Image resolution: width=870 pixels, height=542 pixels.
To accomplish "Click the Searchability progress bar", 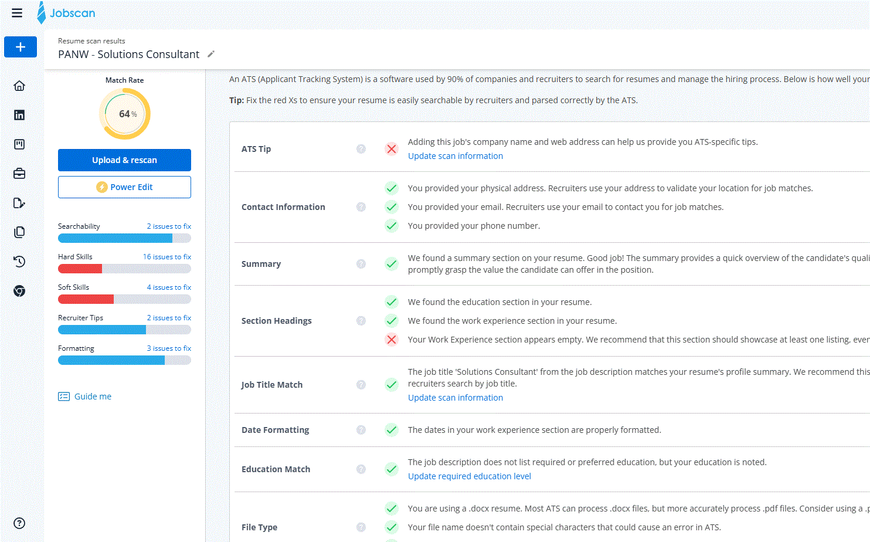I will (x=124, y=238).
